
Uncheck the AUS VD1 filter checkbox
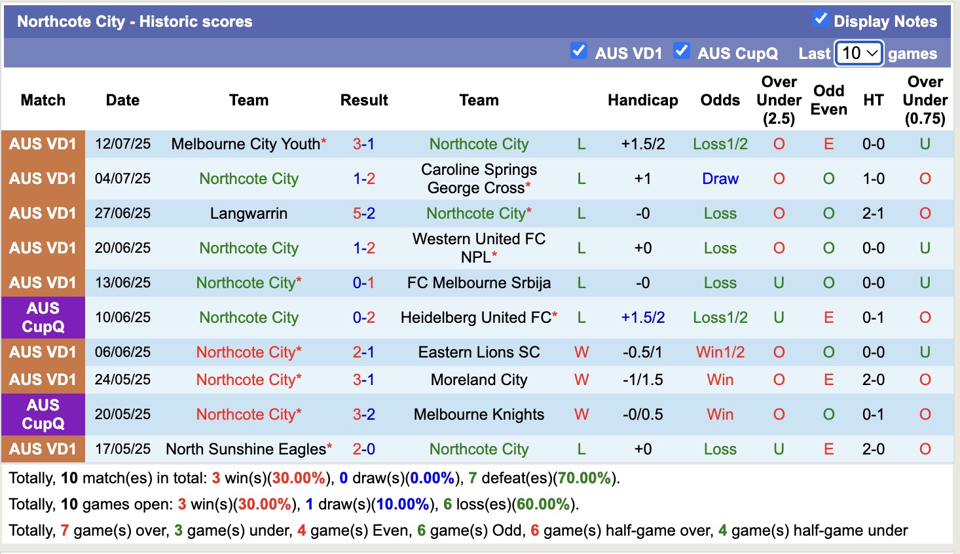[x=579, y=50]
